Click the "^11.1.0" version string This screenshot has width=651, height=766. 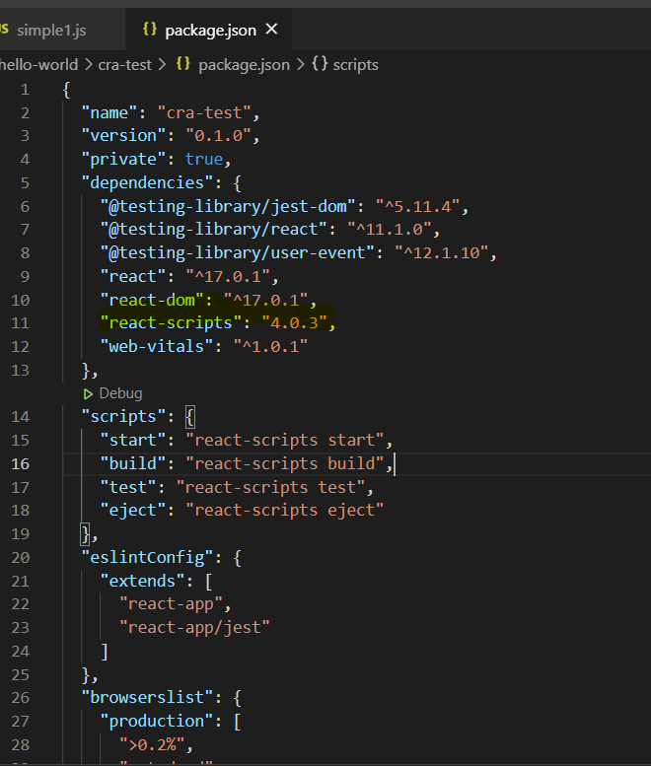click(390, 229)
